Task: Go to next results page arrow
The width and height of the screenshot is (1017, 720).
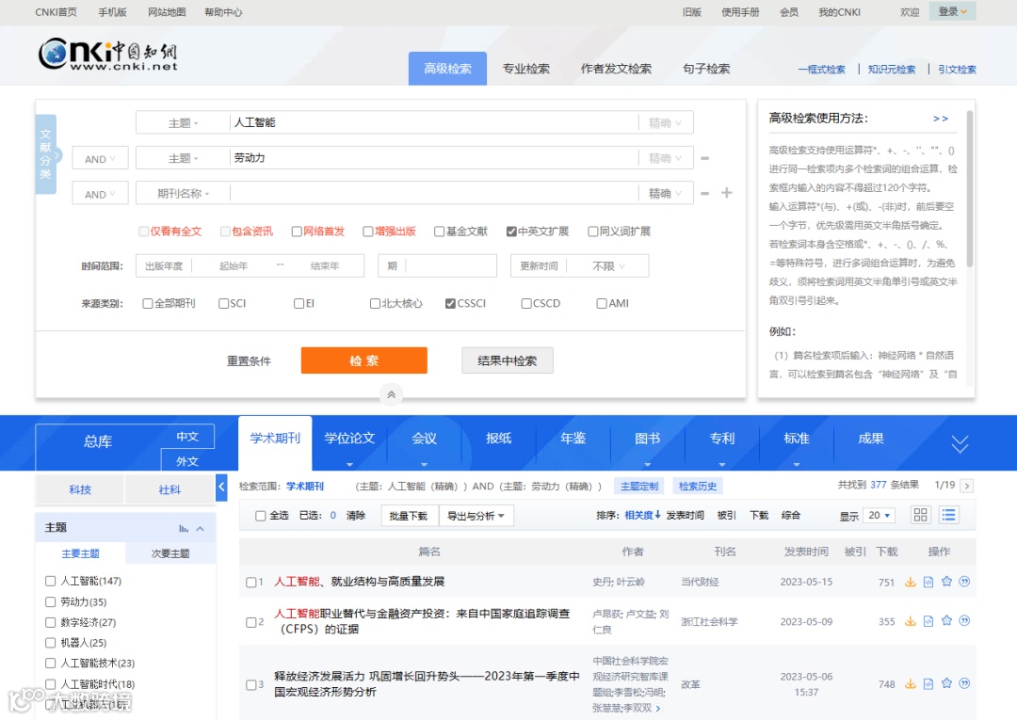Action: (967, 486)
